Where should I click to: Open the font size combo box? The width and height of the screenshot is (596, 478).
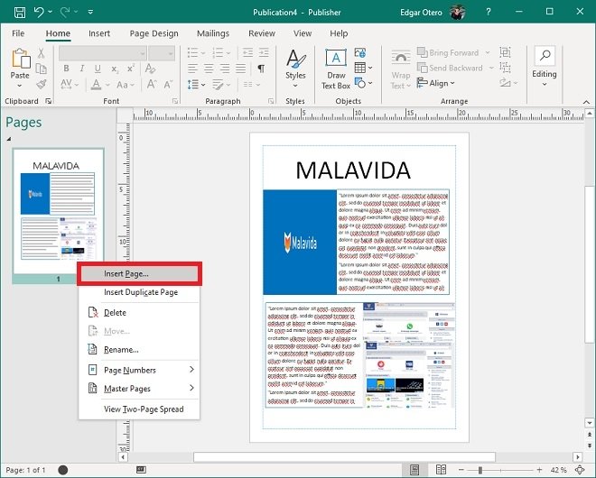(162, 53)
